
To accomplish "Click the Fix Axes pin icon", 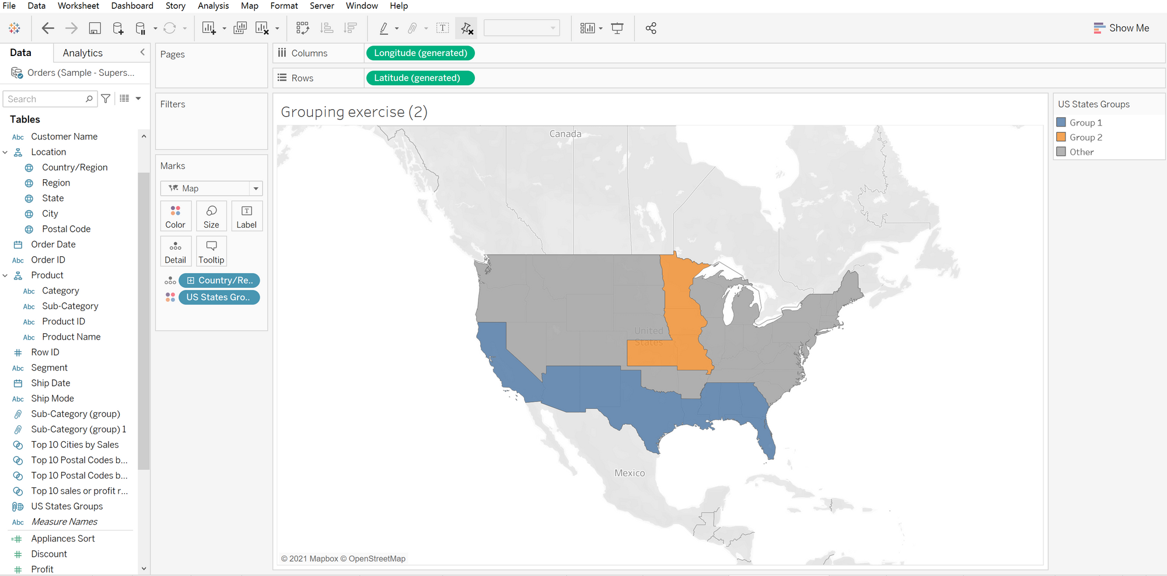I will 467,28.
